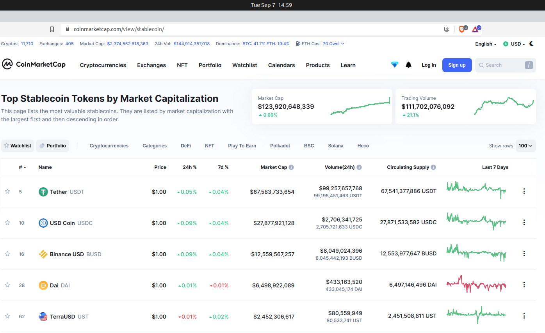This screenshot has height=333, width=545.
Task: Open the Cryptocurrencies nav menu
Action: 103,65
